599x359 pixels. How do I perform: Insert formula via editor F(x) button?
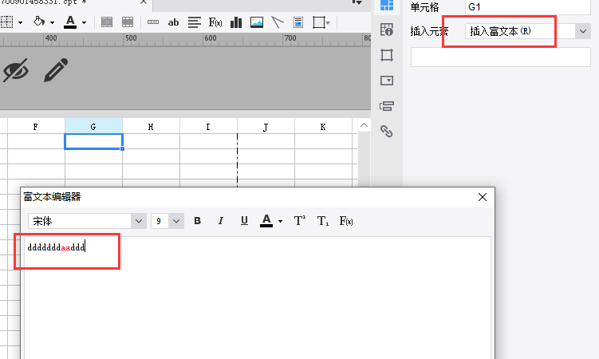tap(346, 221)
